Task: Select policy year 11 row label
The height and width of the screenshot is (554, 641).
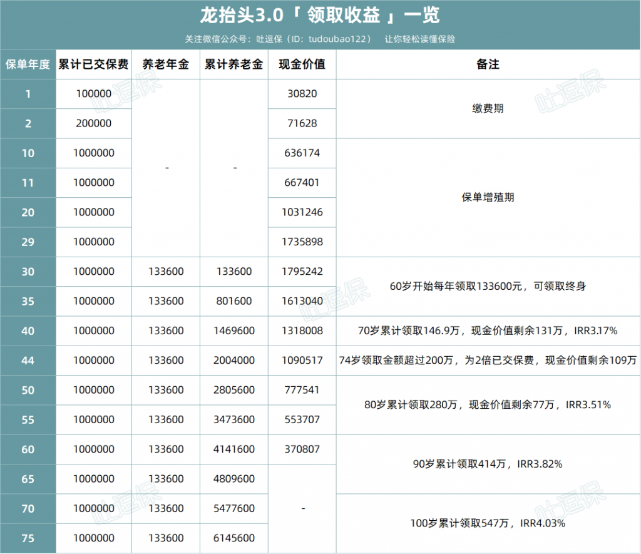Action: click(28, 182)
